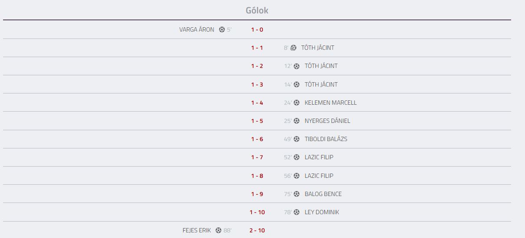525x238 pixels.
Task: Click the Gólok section heading
Action: pos(257,10)
